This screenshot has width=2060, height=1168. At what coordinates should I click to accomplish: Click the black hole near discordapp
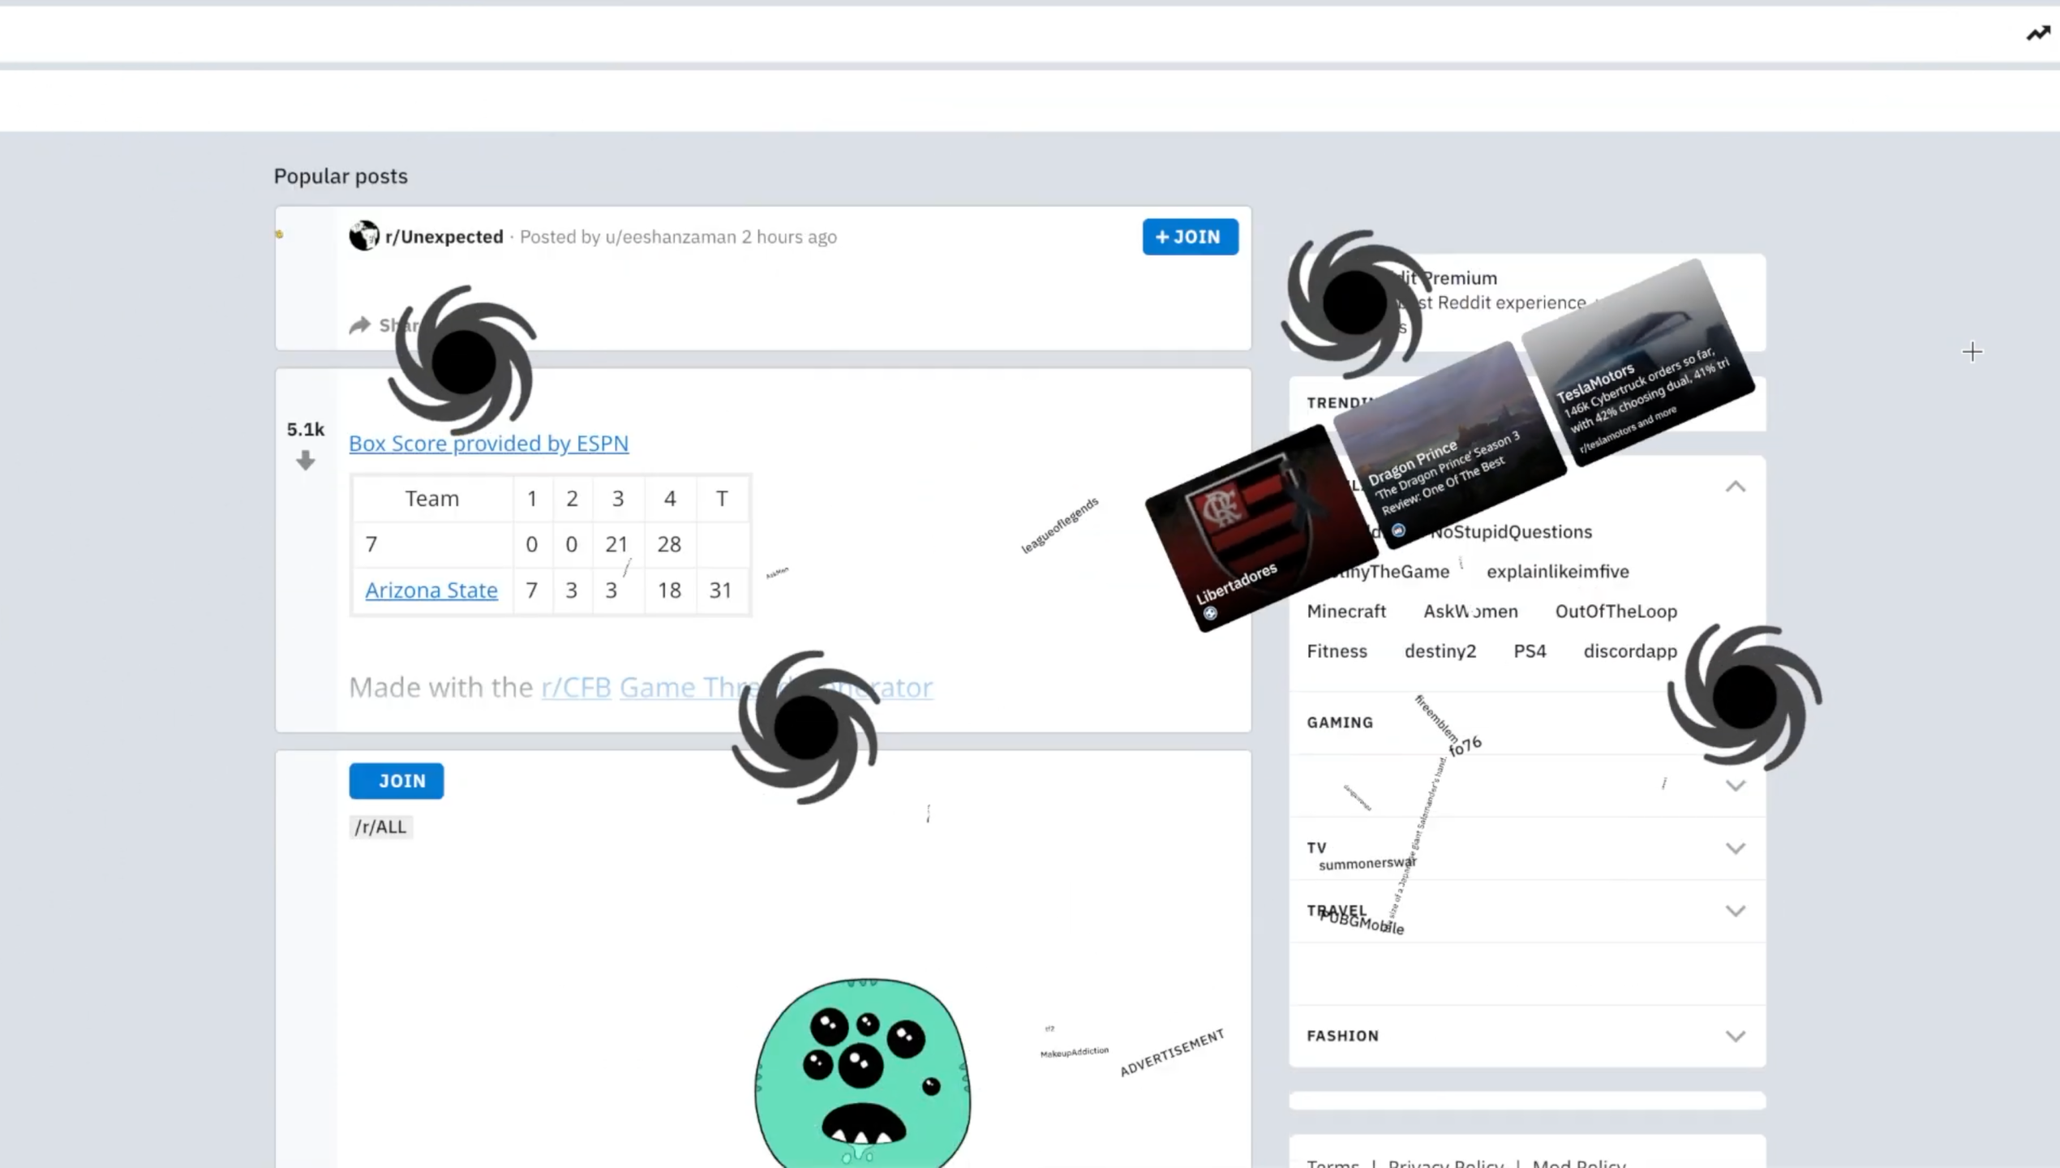1745,697
